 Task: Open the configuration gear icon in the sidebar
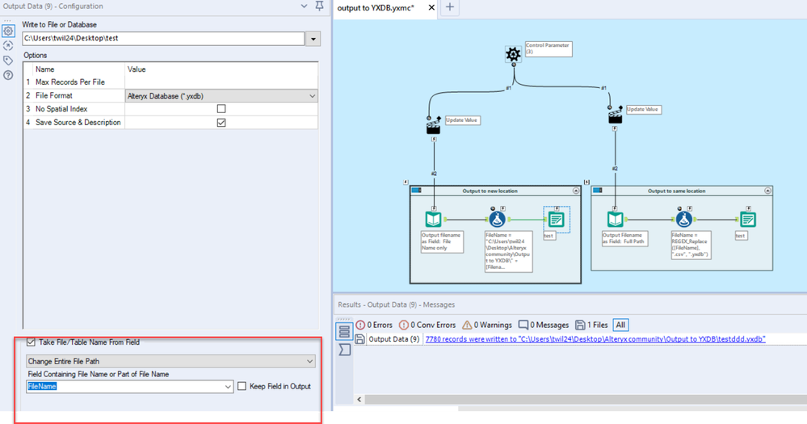click(x=8, y=31)
